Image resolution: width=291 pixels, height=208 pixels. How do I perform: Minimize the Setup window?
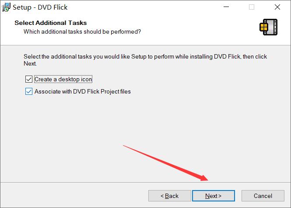[x=226, y=7]
